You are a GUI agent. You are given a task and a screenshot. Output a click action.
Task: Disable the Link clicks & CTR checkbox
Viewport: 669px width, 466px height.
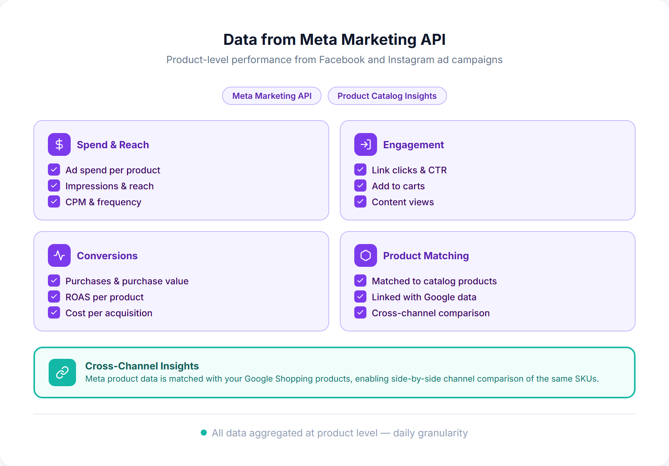pos(360,170)
